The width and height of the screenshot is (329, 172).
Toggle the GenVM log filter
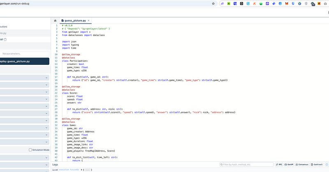pos(289,165)
